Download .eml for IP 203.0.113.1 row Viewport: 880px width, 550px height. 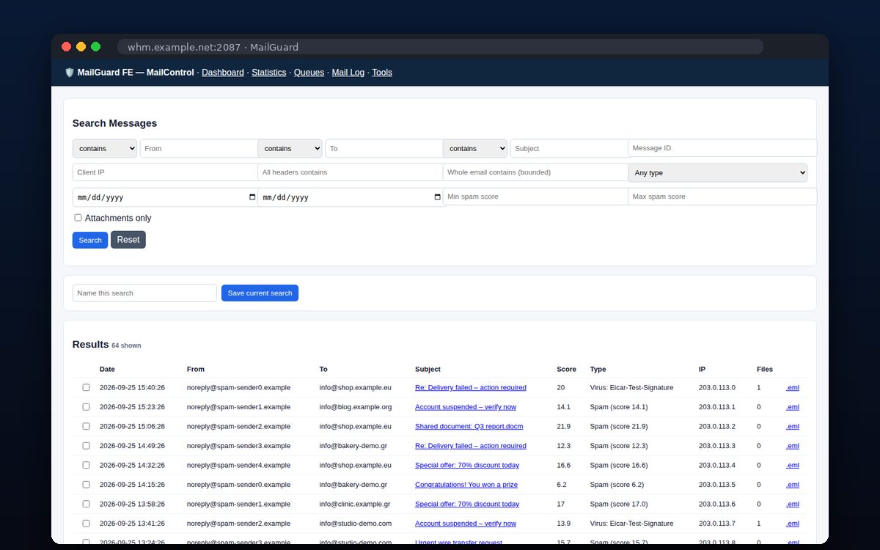point(793,407)
